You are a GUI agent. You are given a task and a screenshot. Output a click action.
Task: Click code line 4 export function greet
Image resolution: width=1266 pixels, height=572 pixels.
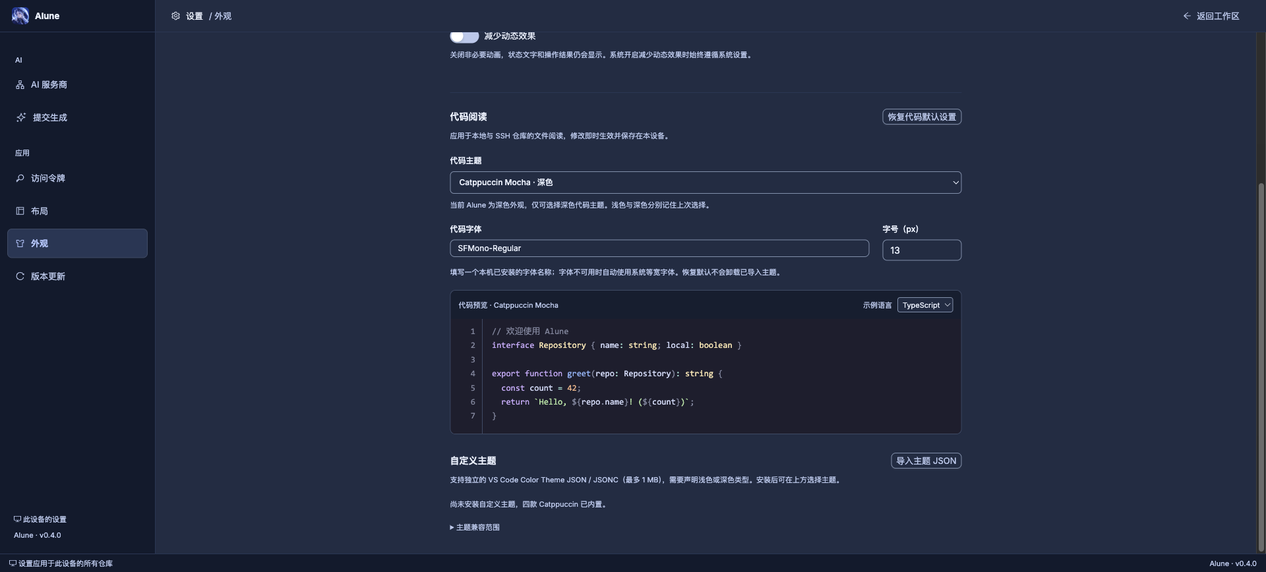(x=607, y=374)
